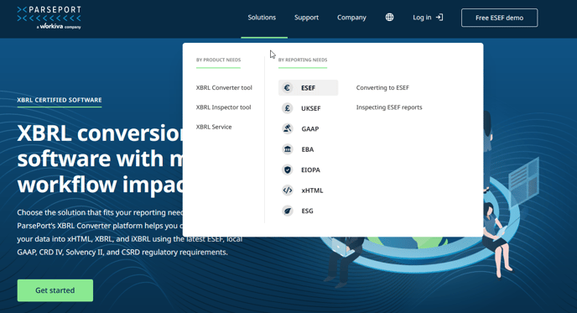Select ESG reporting option
This screenshot has height=313, width=577.
[x=308, y=211]
